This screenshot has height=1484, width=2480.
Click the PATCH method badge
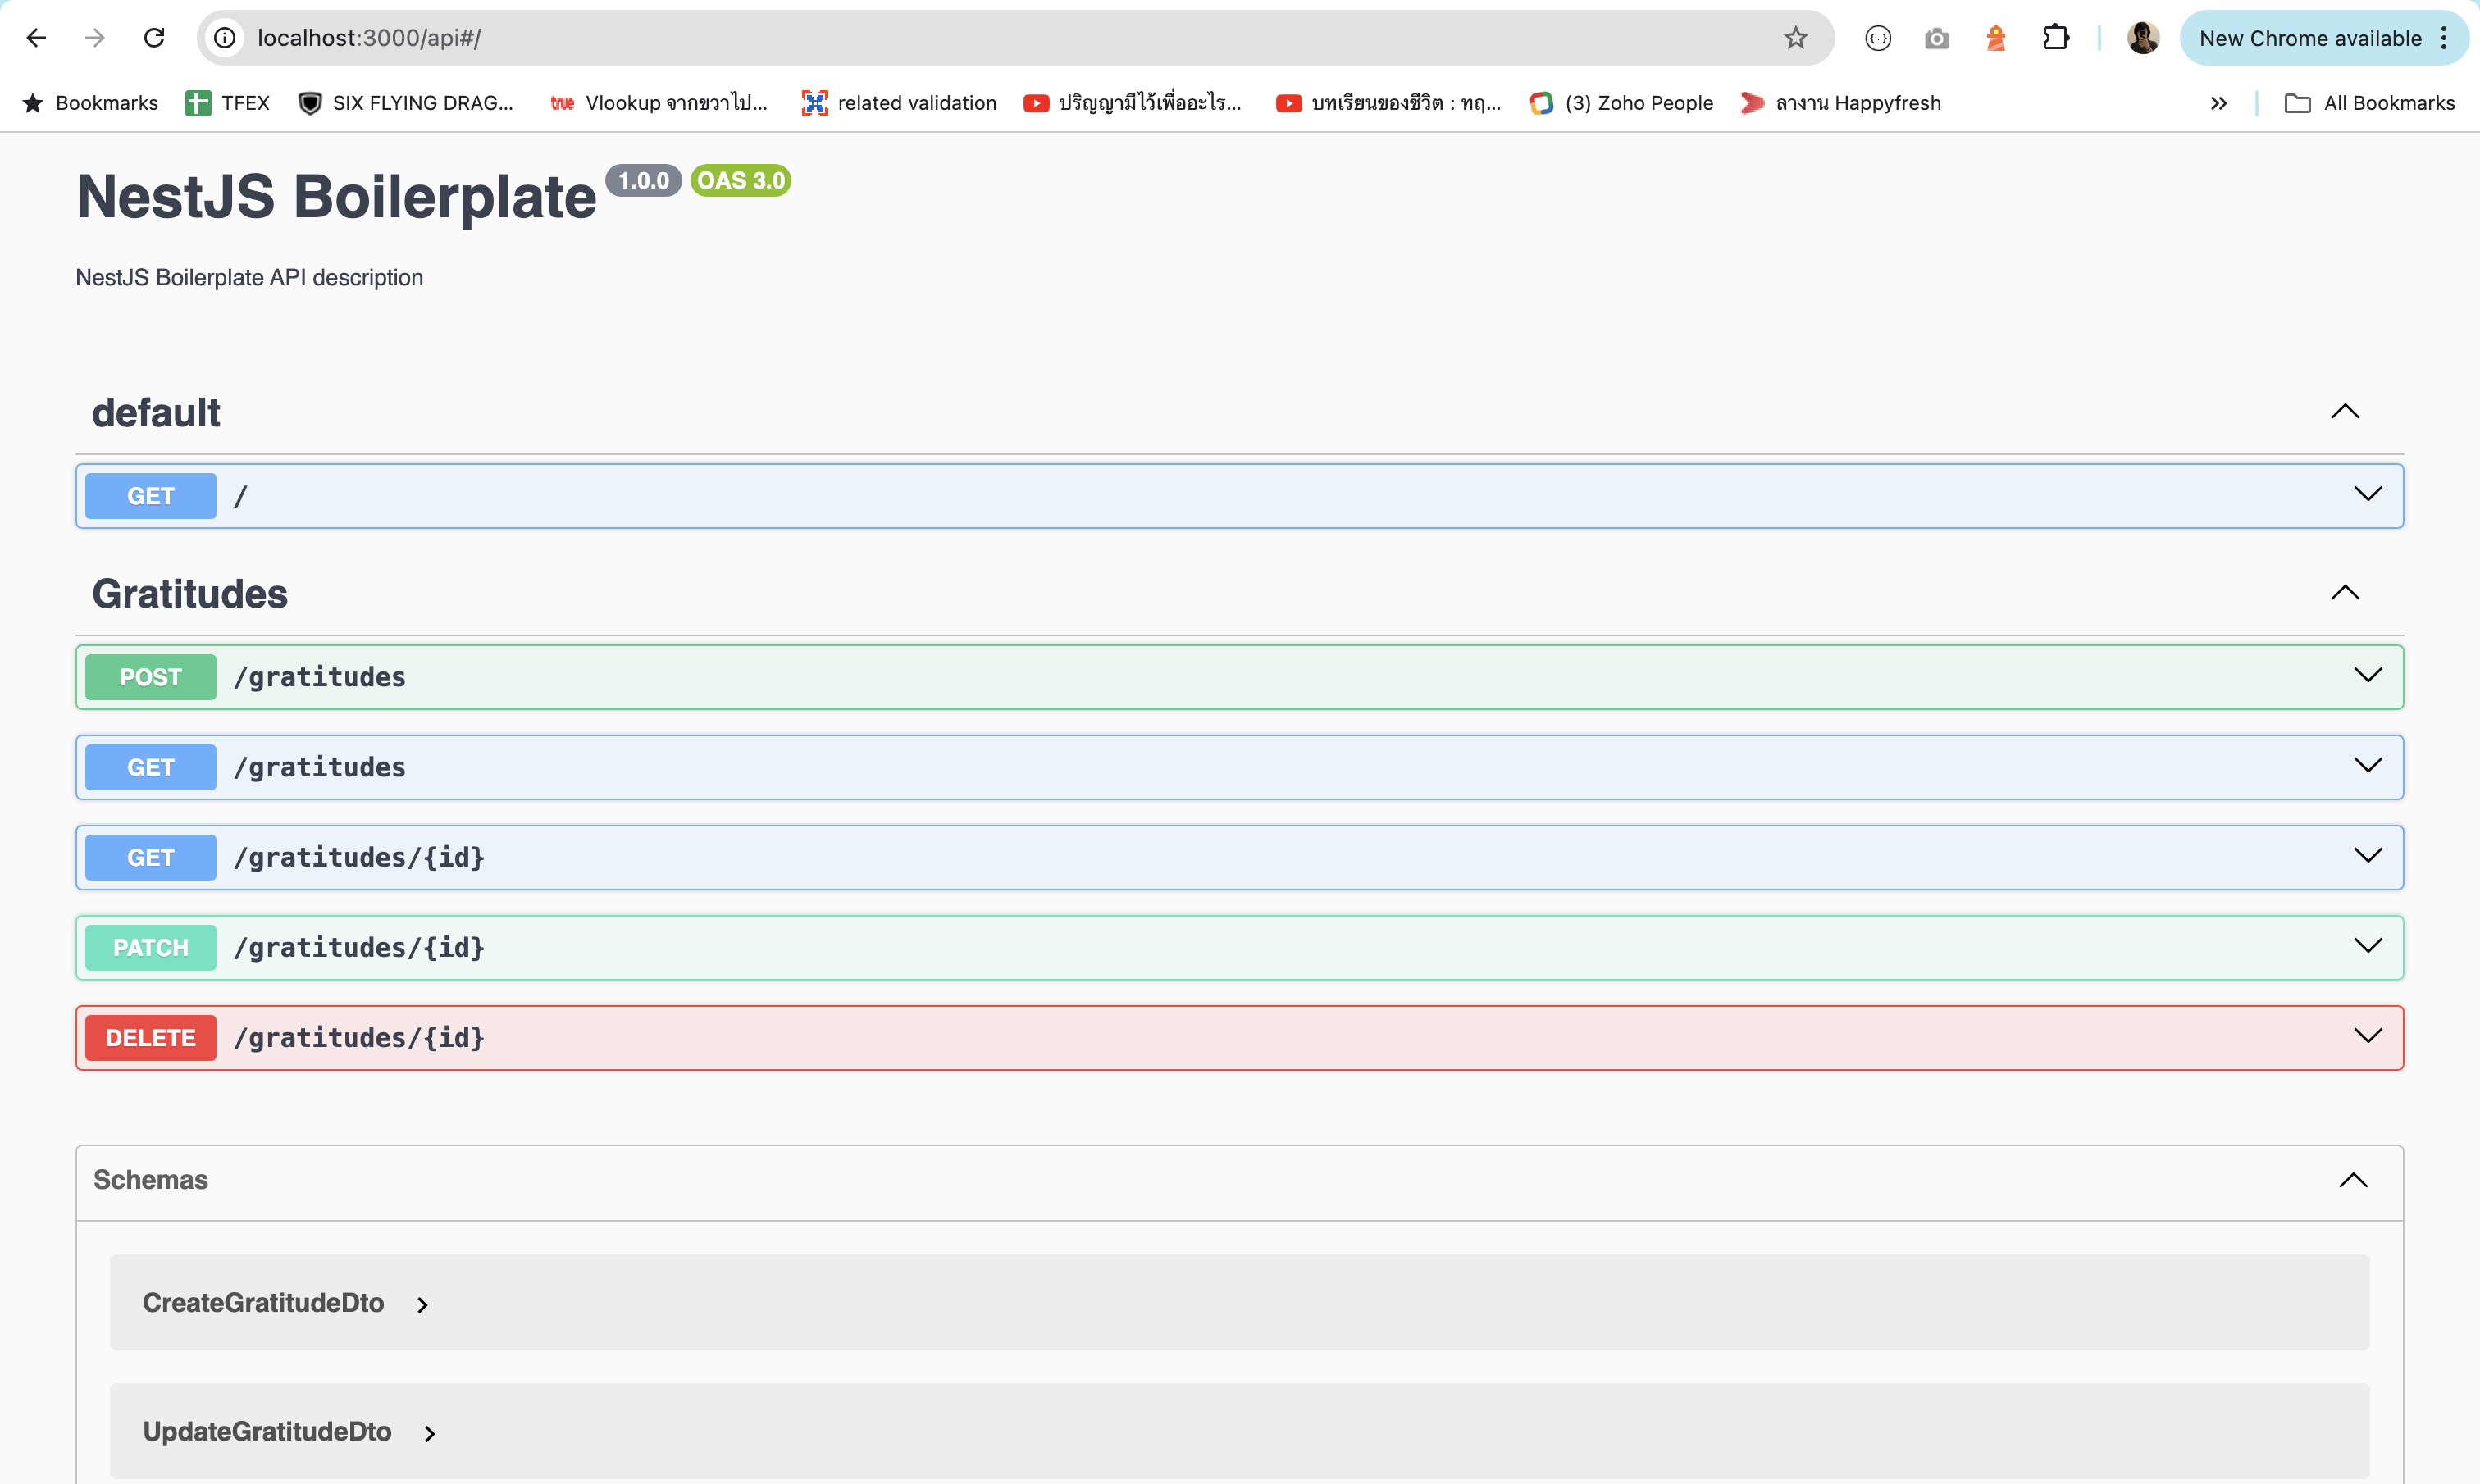pyautogui.click(x=151, y=947)
